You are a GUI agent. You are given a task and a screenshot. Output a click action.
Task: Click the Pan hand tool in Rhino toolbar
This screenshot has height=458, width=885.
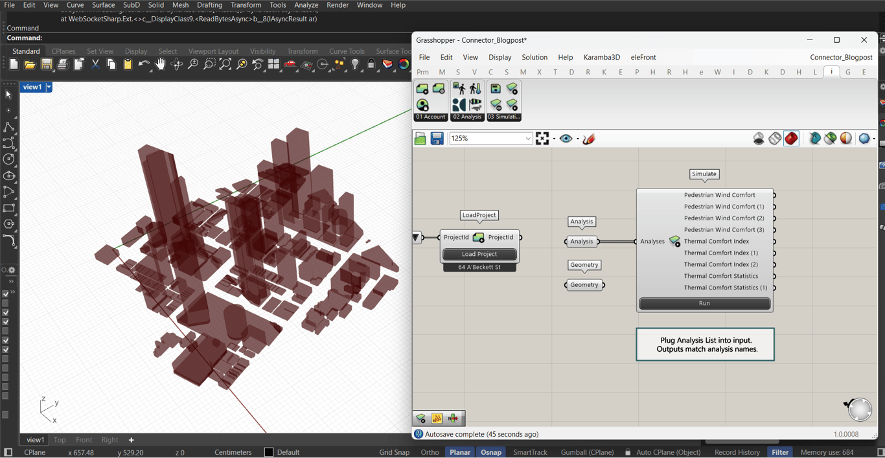pos(160,64)
